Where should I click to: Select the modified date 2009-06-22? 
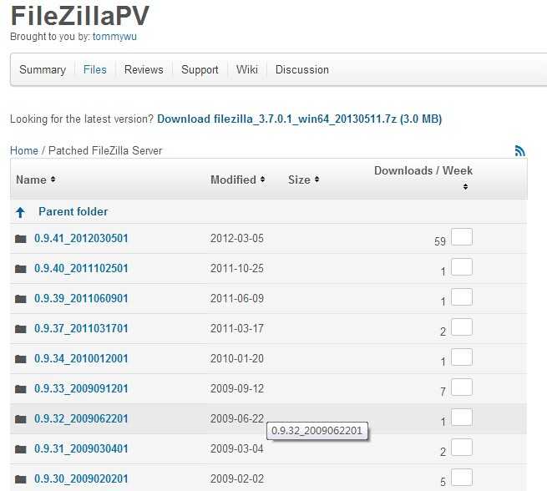237,418
